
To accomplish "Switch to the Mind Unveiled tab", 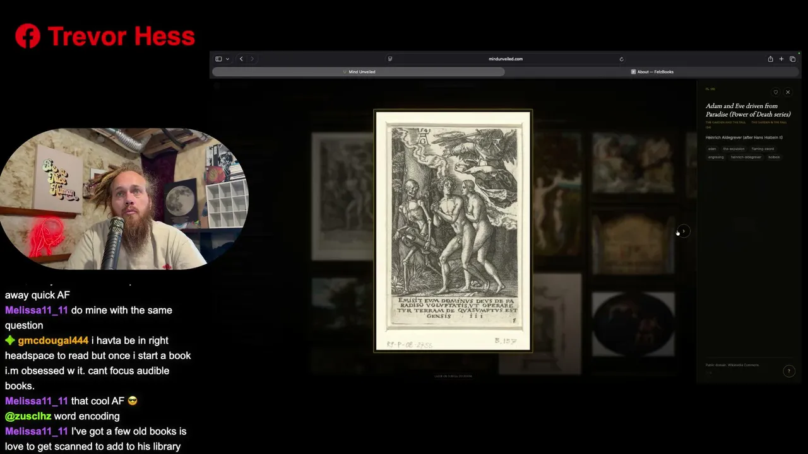I will pyautogui.click(x=359, y=72).
